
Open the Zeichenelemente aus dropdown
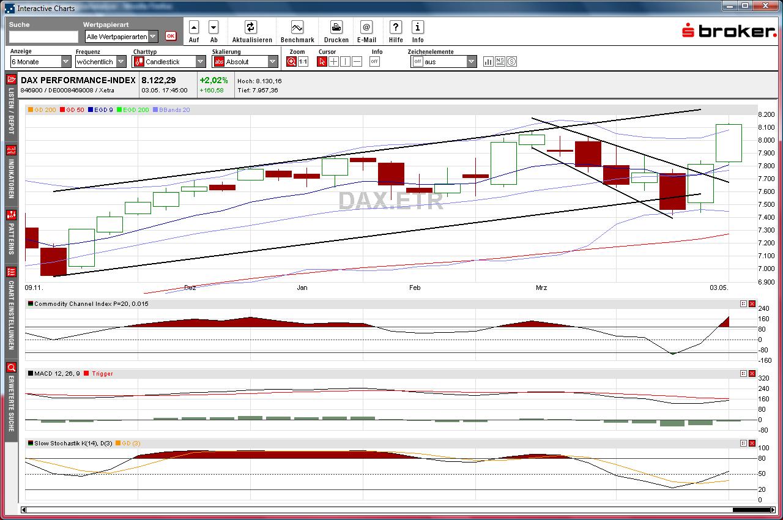[443, 62]
